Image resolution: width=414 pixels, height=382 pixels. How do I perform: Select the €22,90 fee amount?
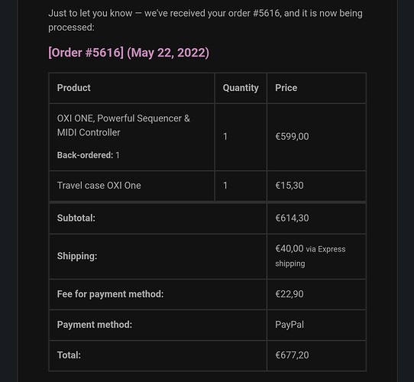point(289,294)
